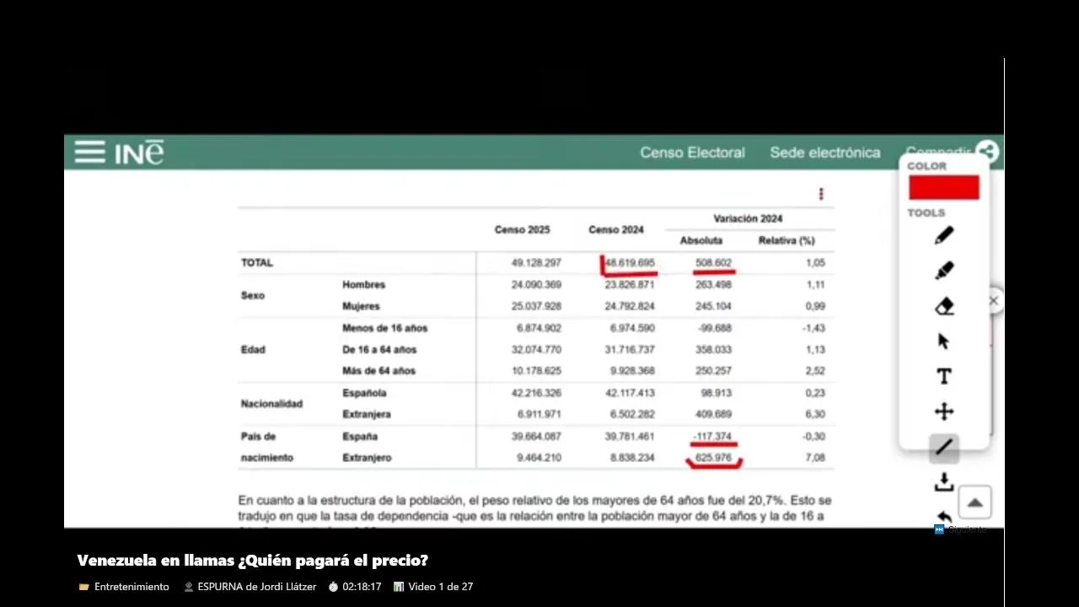1079x607 pixels.
Task: Click the Siguiente next-video button
Action: coord(960,529)
